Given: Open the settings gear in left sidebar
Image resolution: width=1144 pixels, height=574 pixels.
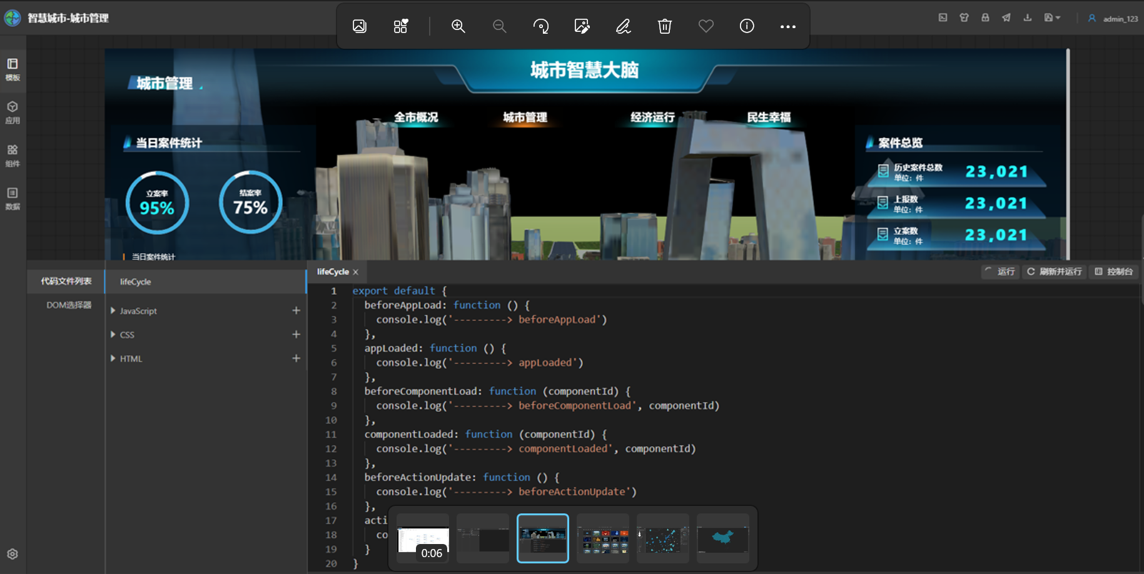Looking at the screenshot, I should [13, 554].
